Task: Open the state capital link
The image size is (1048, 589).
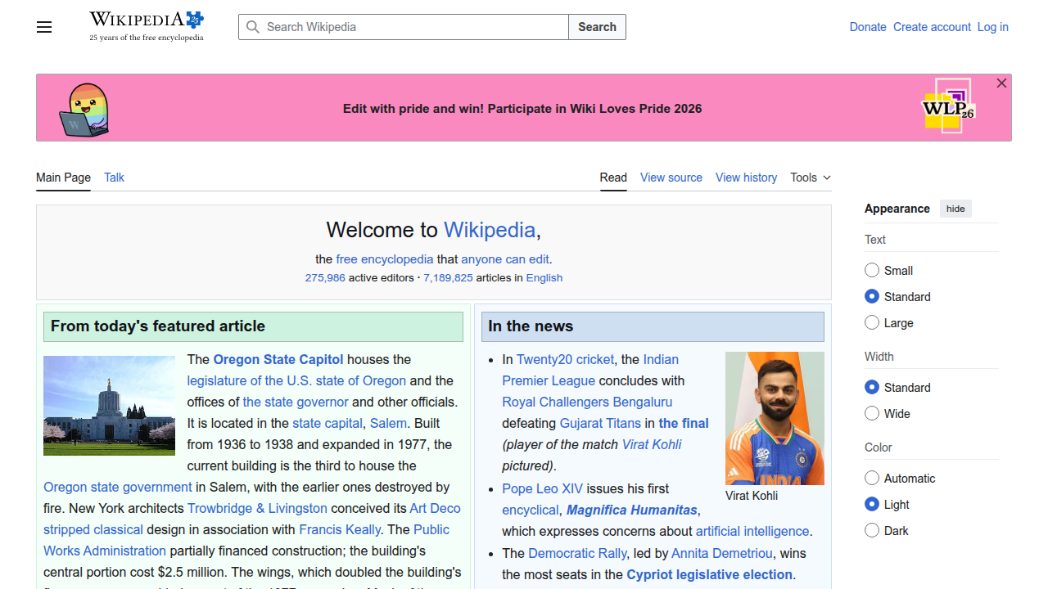Action: [x=327, y=423]
